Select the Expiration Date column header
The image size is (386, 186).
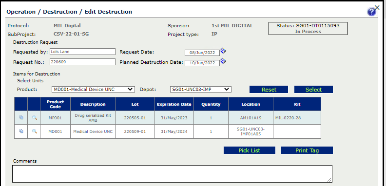click(174, 104)
